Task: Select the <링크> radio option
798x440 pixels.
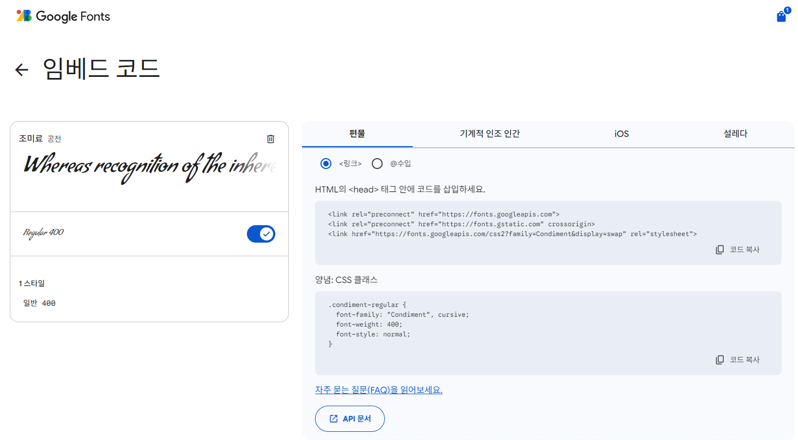Action: [x=326, y=164]
